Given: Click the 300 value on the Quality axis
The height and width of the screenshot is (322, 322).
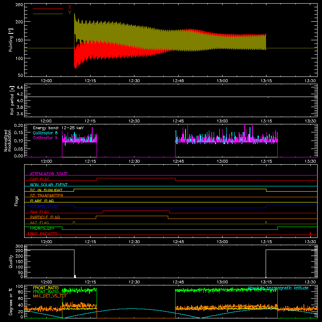Looking at the screenshot, I should click(19, 246).
